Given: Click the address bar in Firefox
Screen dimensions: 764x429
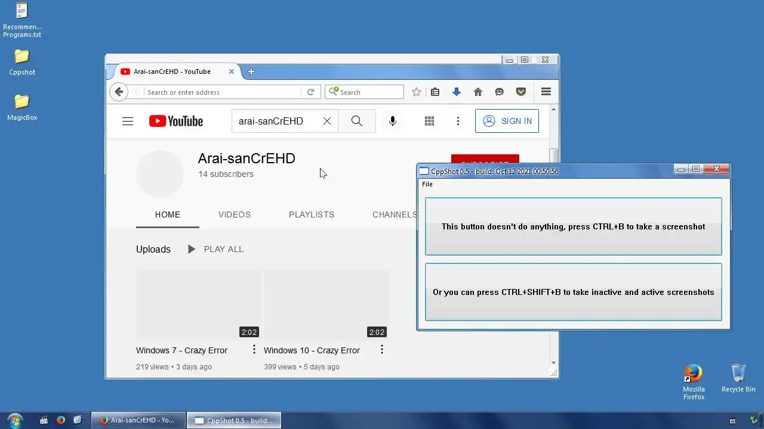Looking at the screenshot, I should (223, 92).
